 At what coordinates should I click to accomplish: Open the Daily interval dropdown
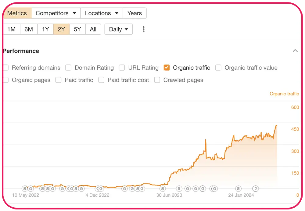(x=118, y=29)
